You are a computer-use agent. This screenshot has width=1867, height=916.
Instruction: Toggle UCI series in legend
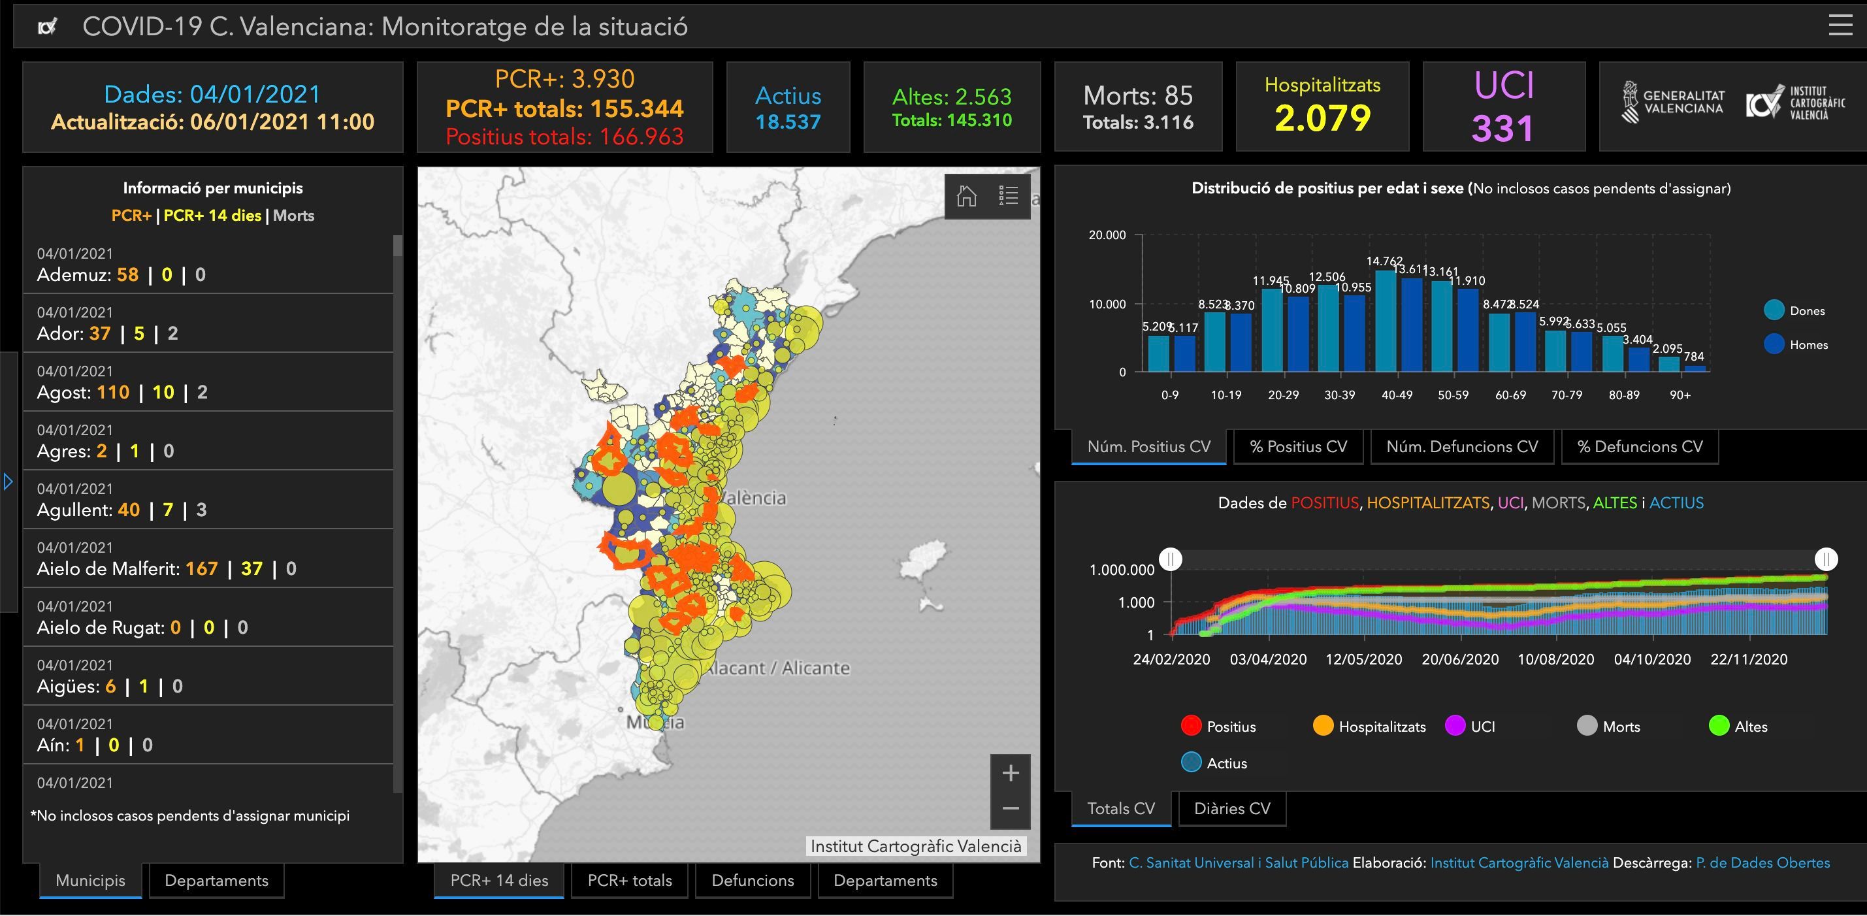[x=1470, y=726]
